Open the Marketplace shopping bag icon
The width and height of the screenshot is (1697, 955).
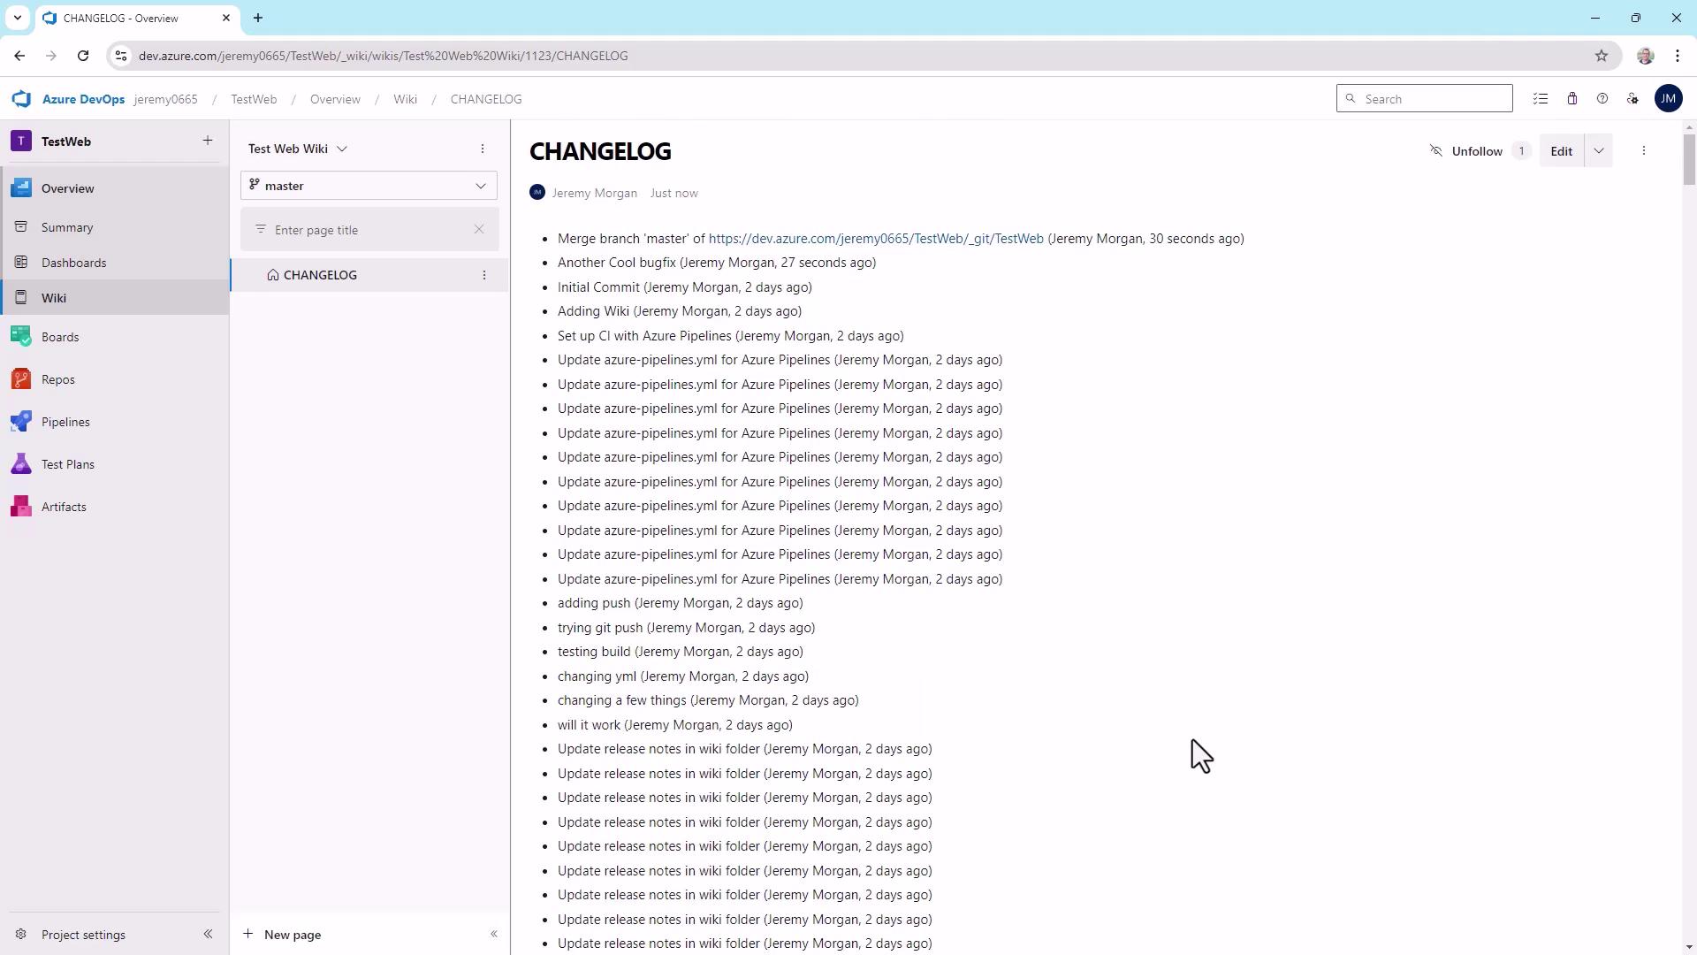(x=1572, y=99)
